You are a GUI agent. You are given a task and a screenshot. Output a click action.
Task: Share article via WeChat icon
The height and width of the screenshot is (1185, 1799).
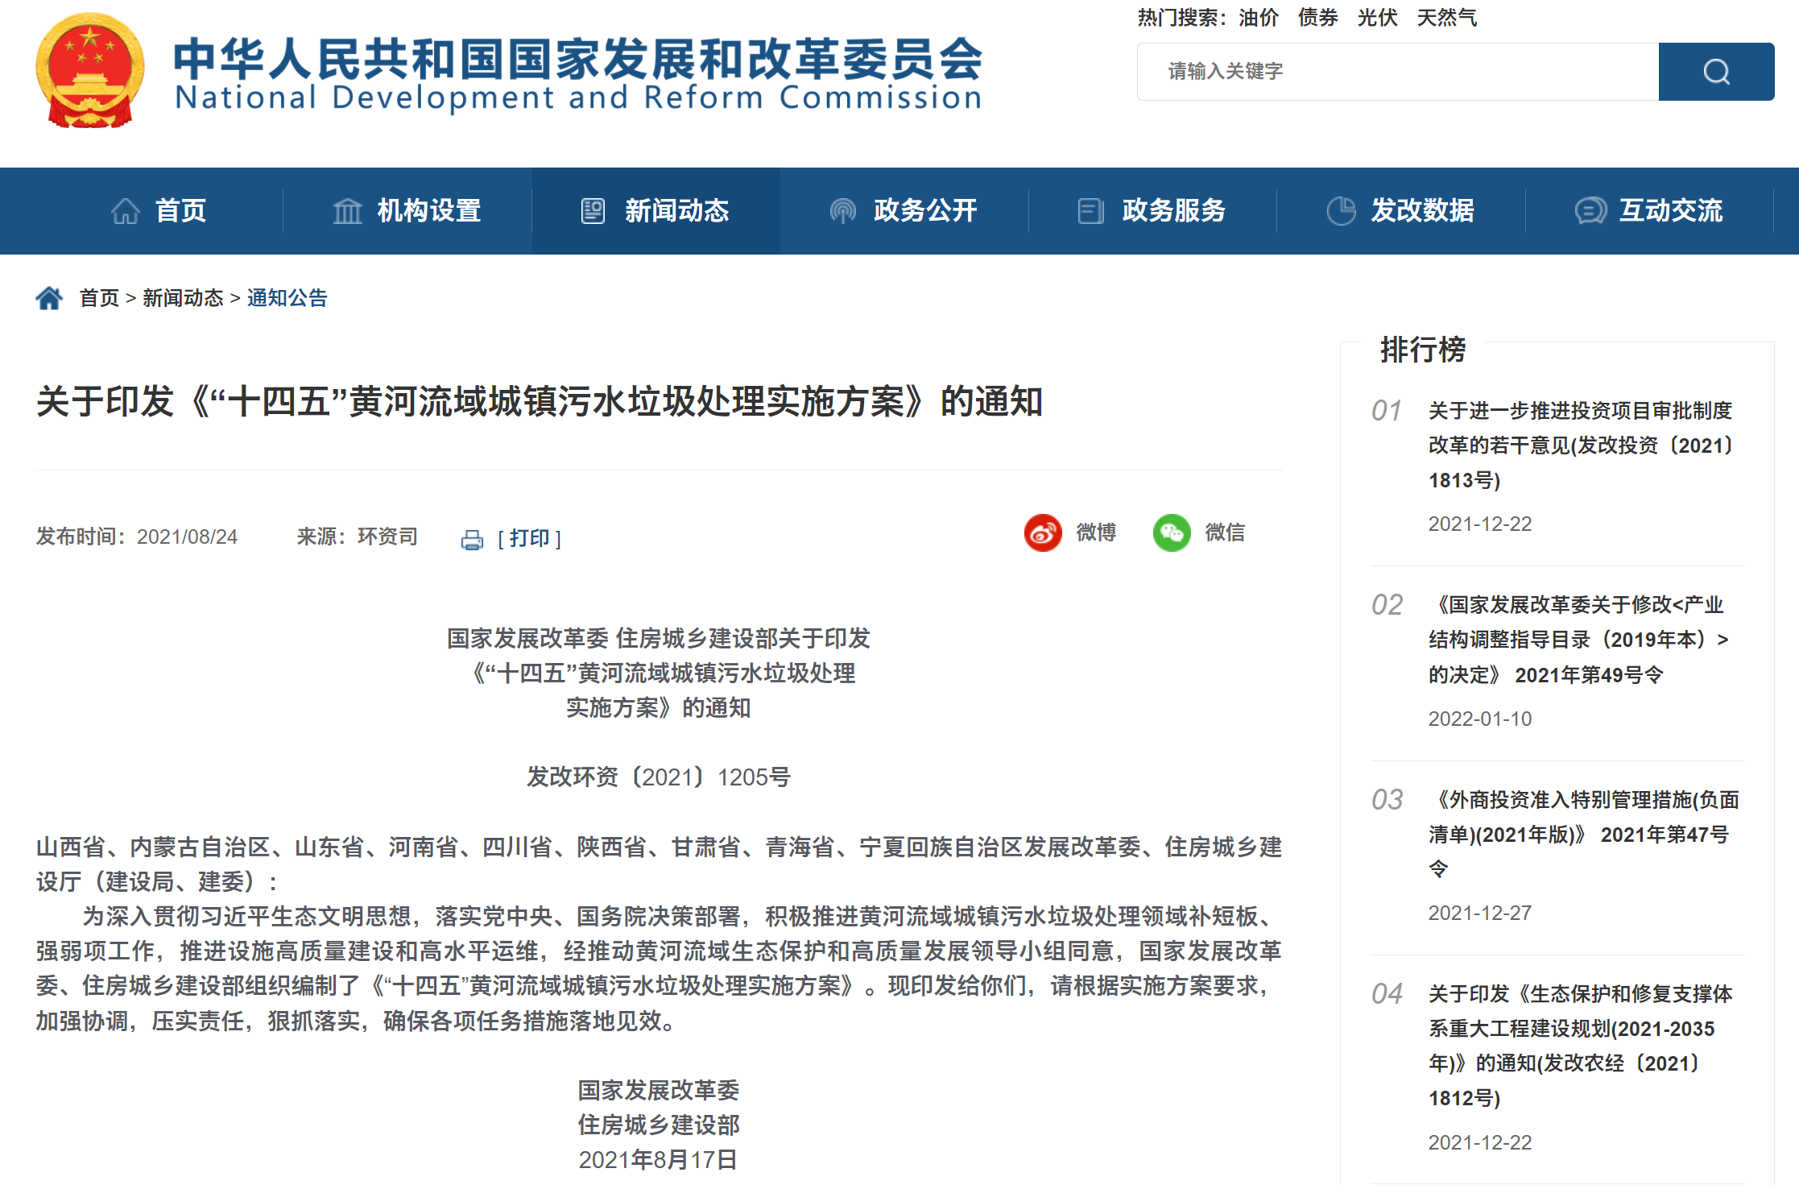[x=1171, y=532]
